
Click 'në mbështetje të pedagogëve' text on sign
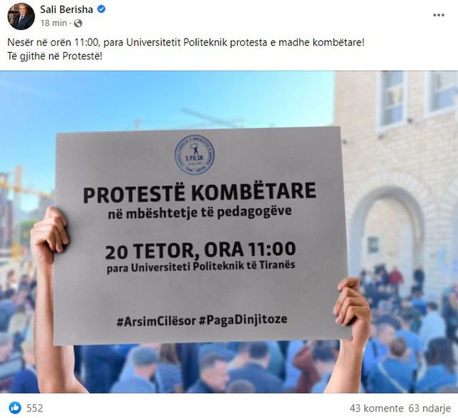pyautogui.click(x=200, y=212)
